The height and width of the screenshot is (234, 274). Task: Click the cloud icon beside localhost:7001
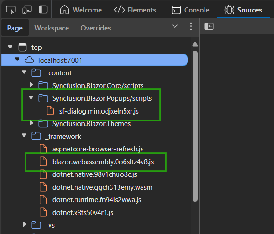click(29, 60)
